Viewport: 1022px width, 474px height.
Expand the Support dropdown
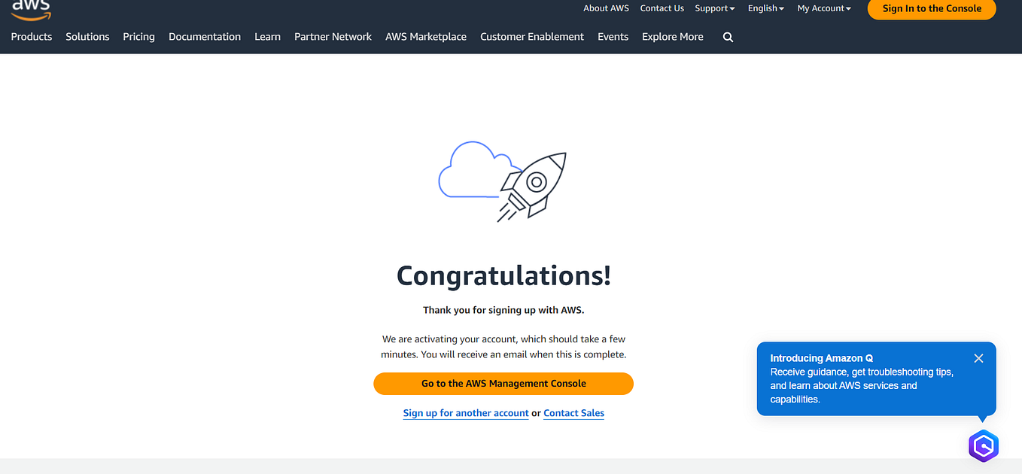point(713,8)
